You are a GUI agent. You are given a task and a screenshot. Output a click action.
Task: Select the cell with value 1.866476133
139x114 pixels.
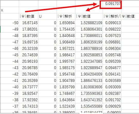(89, 81)
